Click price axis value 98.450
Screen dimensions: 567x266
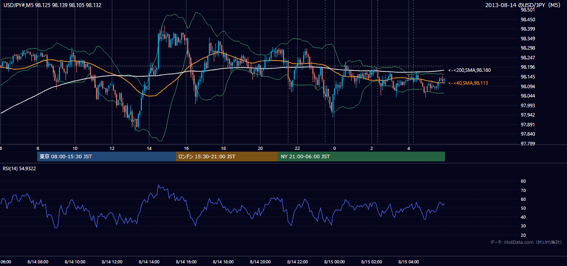[x=527, y=20]
